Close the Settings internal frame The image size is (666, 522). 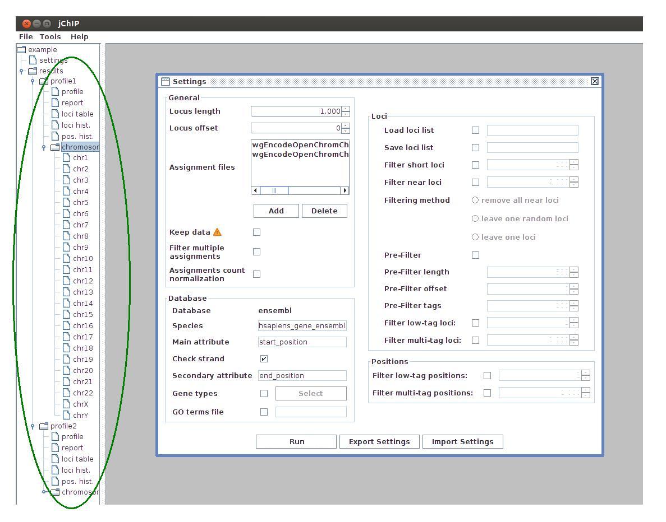point(595,81)
